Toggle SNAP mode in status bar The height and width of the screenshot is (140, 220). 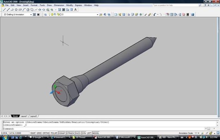pyautogui.click(x=33, y=133)
